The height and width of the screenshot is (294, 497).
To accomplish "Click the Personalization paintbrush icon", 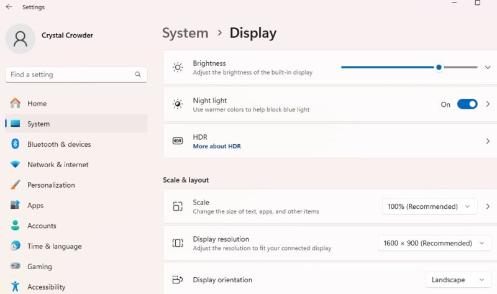I will pyautogui.click(x=15, y=185).
